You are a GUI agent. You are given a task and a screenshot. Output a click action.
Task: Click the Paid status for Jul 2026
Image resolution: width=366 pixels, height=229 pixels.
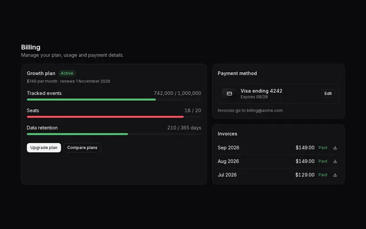pyautogui.click(x=323, y=175)
